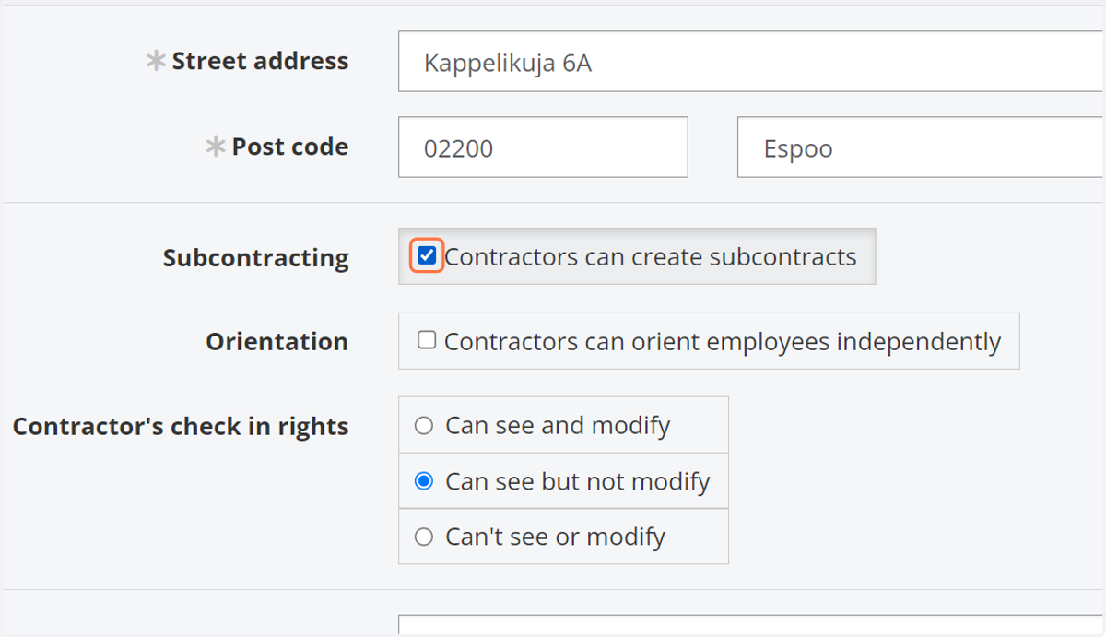Click the Street address input field
Viewport: 1106px width, 637px height.
[751, 62]
